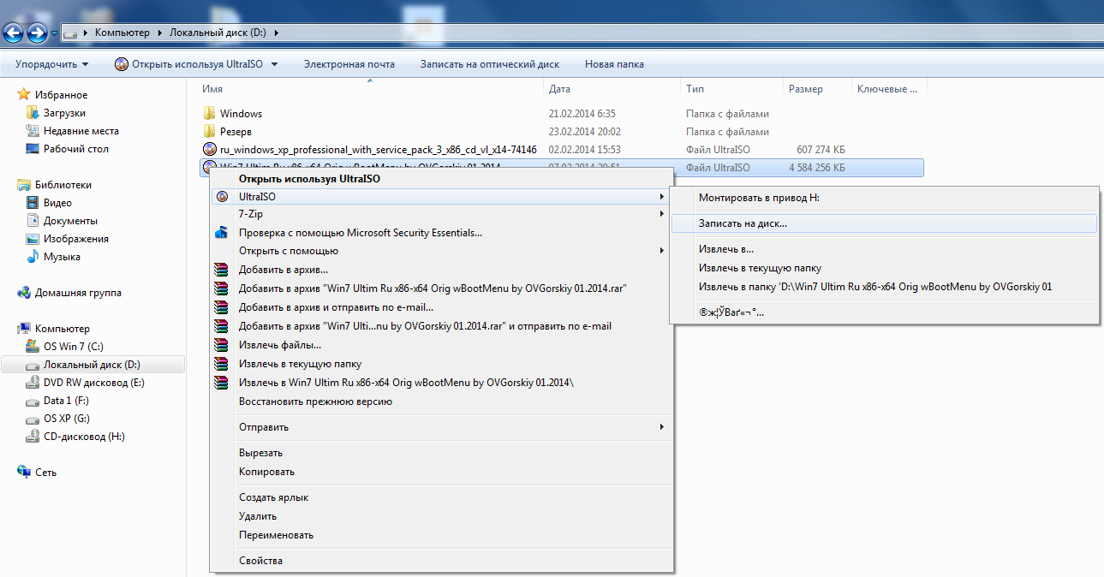Click the Недавние места icon
Image resolution: width=1104 pixels, height=577 pixels.
(33, 131)
